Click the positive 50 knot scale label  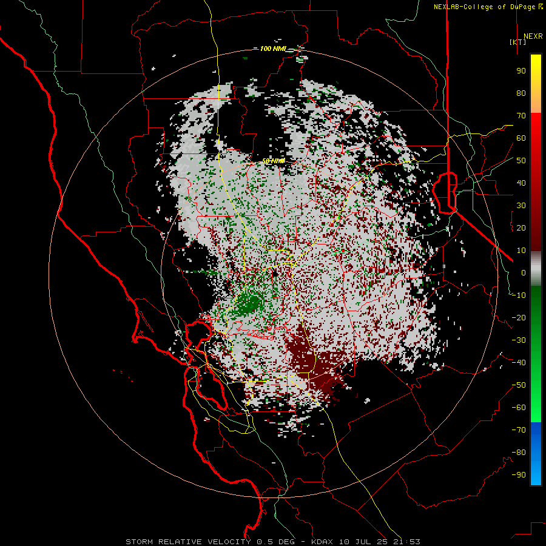521,161
